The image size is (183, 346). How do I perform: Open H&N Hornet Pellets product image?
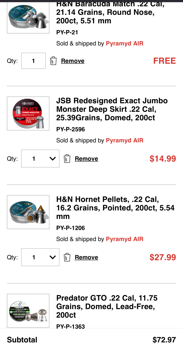pos(28,212)
